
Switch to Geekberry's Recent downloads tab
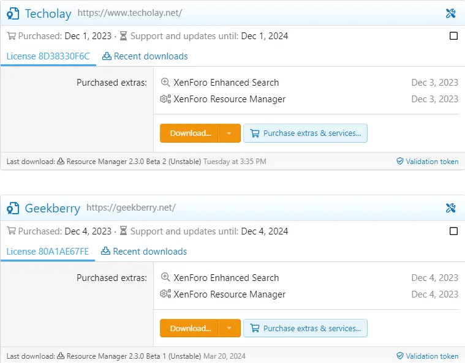(144, 252)
